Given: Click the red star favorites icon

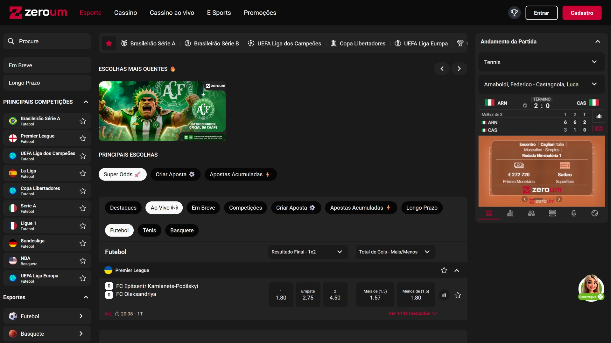Looking at the screenshot, I should pyautogui.click(x=109, y=43).
